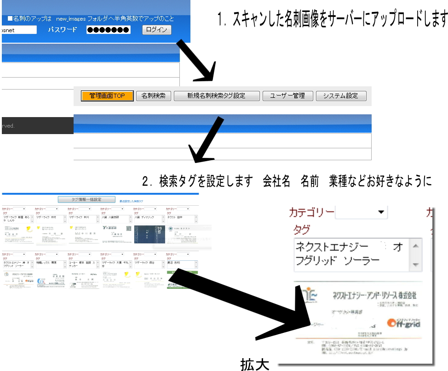Click scroll-up arrow in enlarged tag box
The height and width of the screenshot is (371, 448).
click(x=416, y=246)
